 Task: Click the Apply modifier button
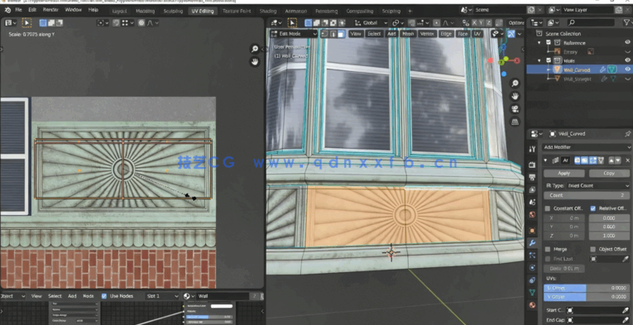563,174
